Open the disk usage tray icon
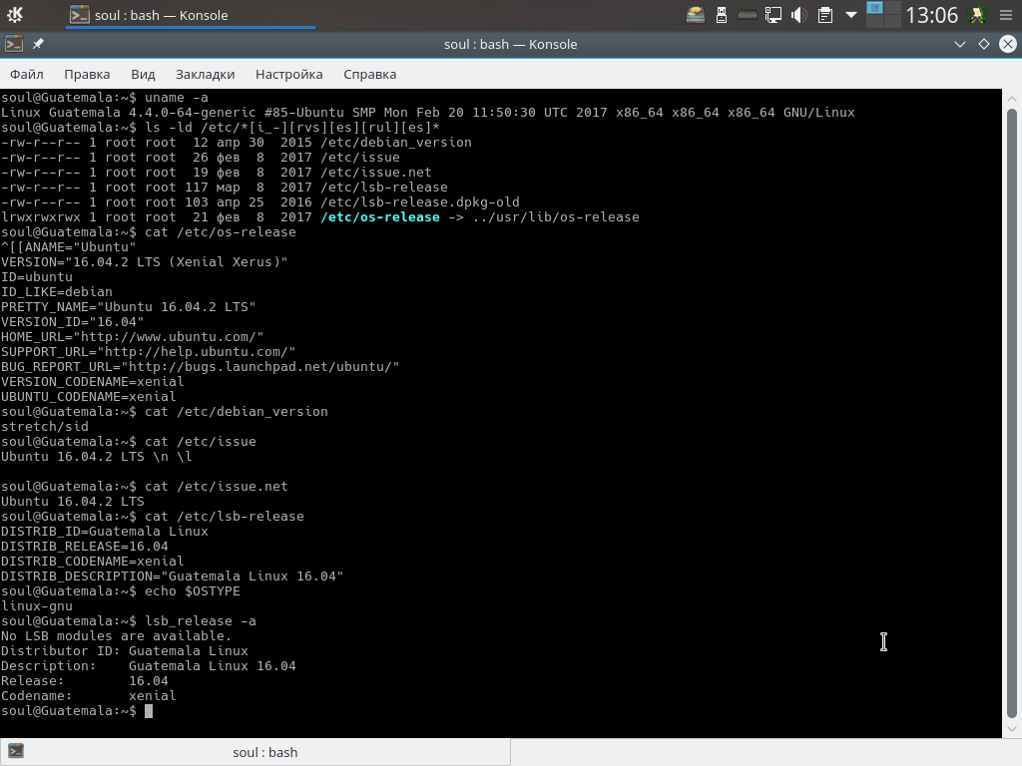Screen dimensions: 1022x766 click(696, 14)
